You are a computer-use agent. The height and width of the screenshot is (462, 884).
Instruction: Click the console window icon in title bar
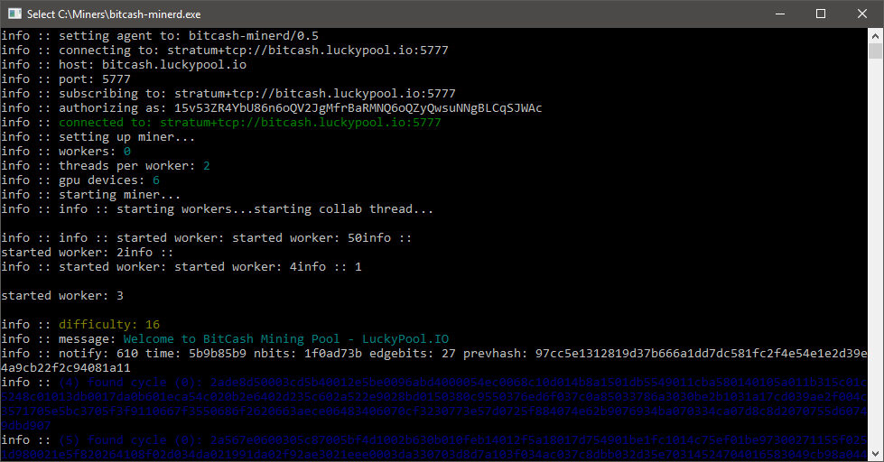click(14, 14)
